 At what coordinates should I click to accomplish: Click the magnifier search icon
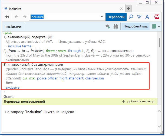(x=131, y=17)
